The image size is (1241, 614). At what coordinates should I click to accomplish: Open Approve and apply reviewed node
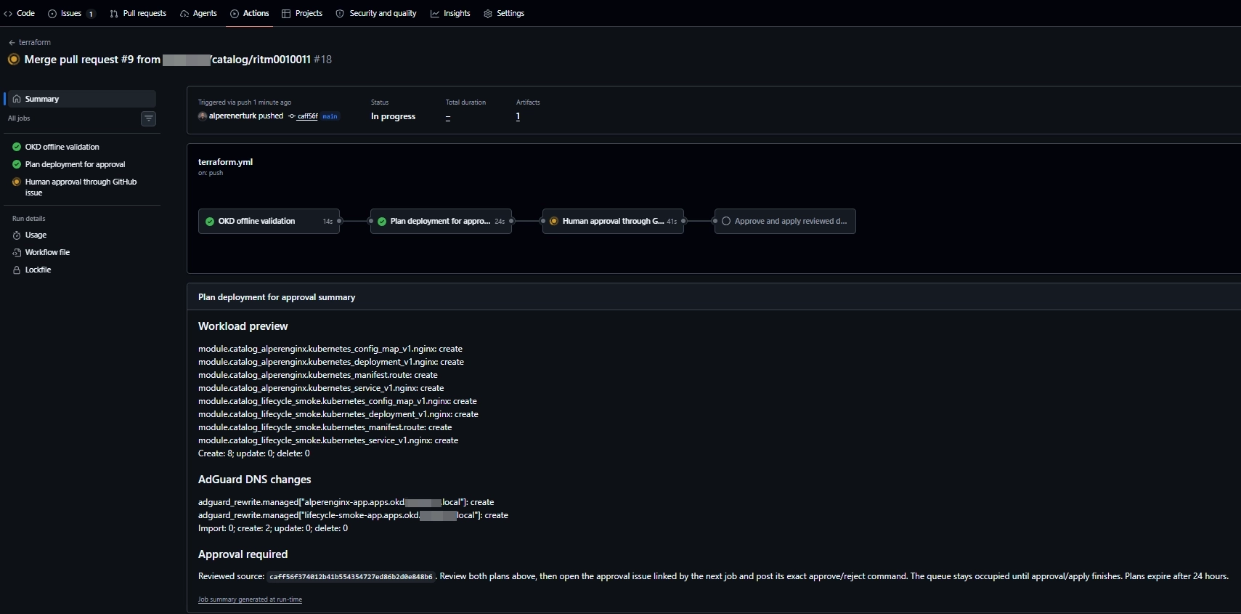pos(785,221)
